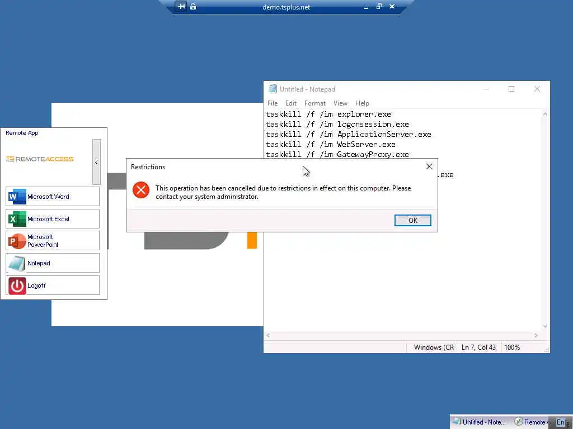Viewport: 573px width, 429px height.
Task: Click the 'taskkill /f /im ApplicationServer.exe' line
Action: click(x=348, y=134)
